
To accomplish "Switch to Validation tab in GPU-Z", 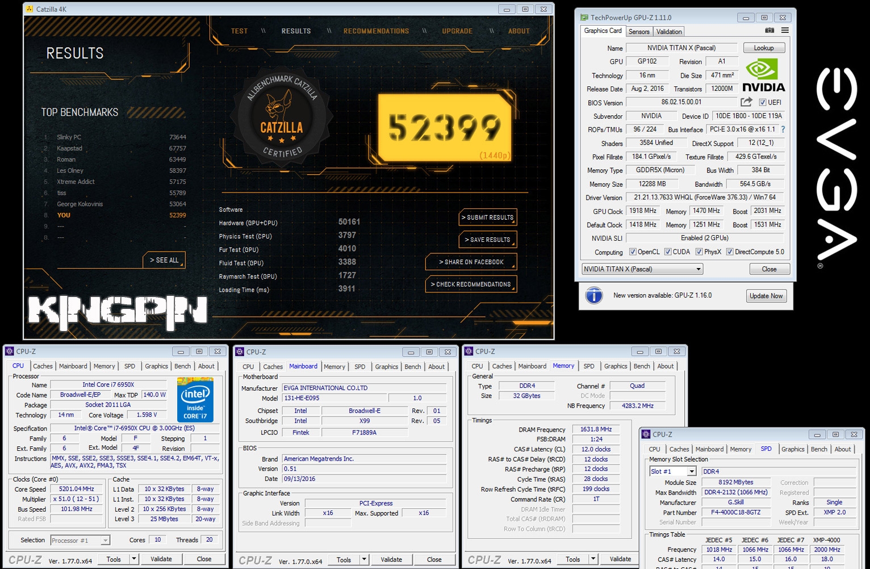I will [669, 32].
